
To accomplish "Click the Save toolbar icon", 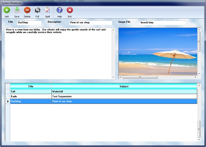I will 17,10.
